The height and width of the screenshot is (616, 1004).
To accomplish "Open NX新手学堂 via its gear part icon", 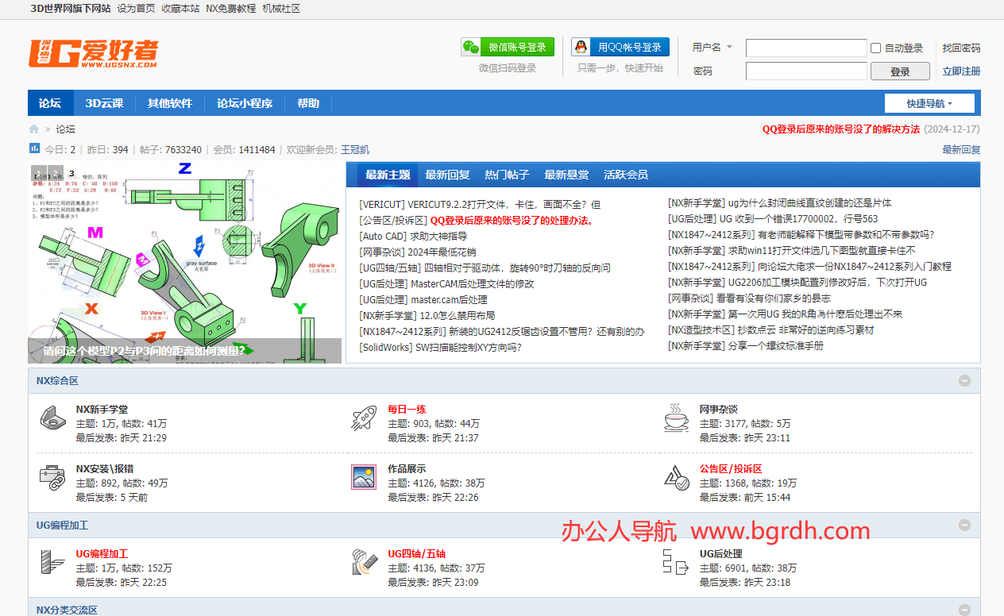I will (52, 417).
